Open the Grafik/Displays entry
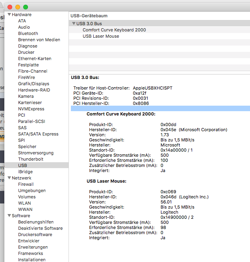Viewport: 250px width, 262px height. 33,84
